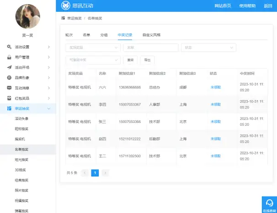Click the 附加信息1 column header
277x213 pixels.
point(127,73)
